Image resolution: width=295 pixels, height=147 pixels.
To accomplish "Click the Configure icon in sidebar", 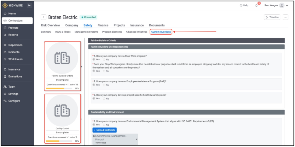I will 5,101.
